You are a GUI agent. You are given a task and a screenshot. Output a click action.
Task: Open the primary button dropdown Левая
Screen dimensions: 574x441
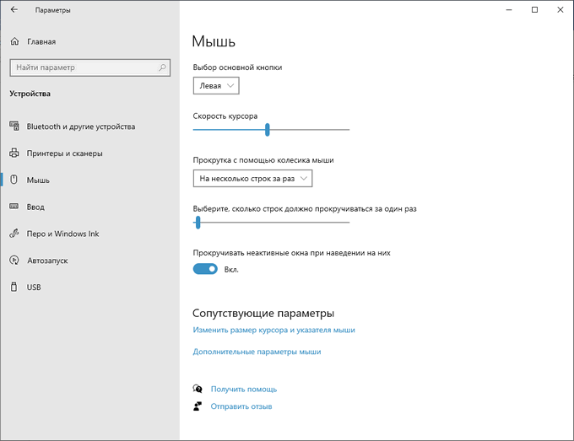coord(216,85)
